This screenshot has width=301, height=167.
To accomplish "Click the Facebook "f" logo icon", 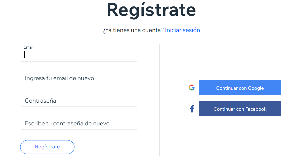I will click(192, 109).
